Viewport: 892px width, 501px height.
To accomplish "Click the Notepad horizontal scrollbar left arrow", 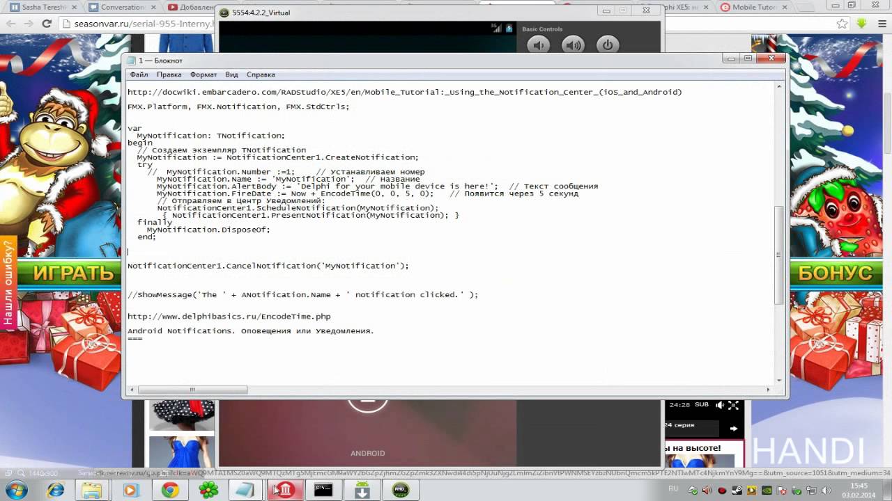I will pos(132,390).
